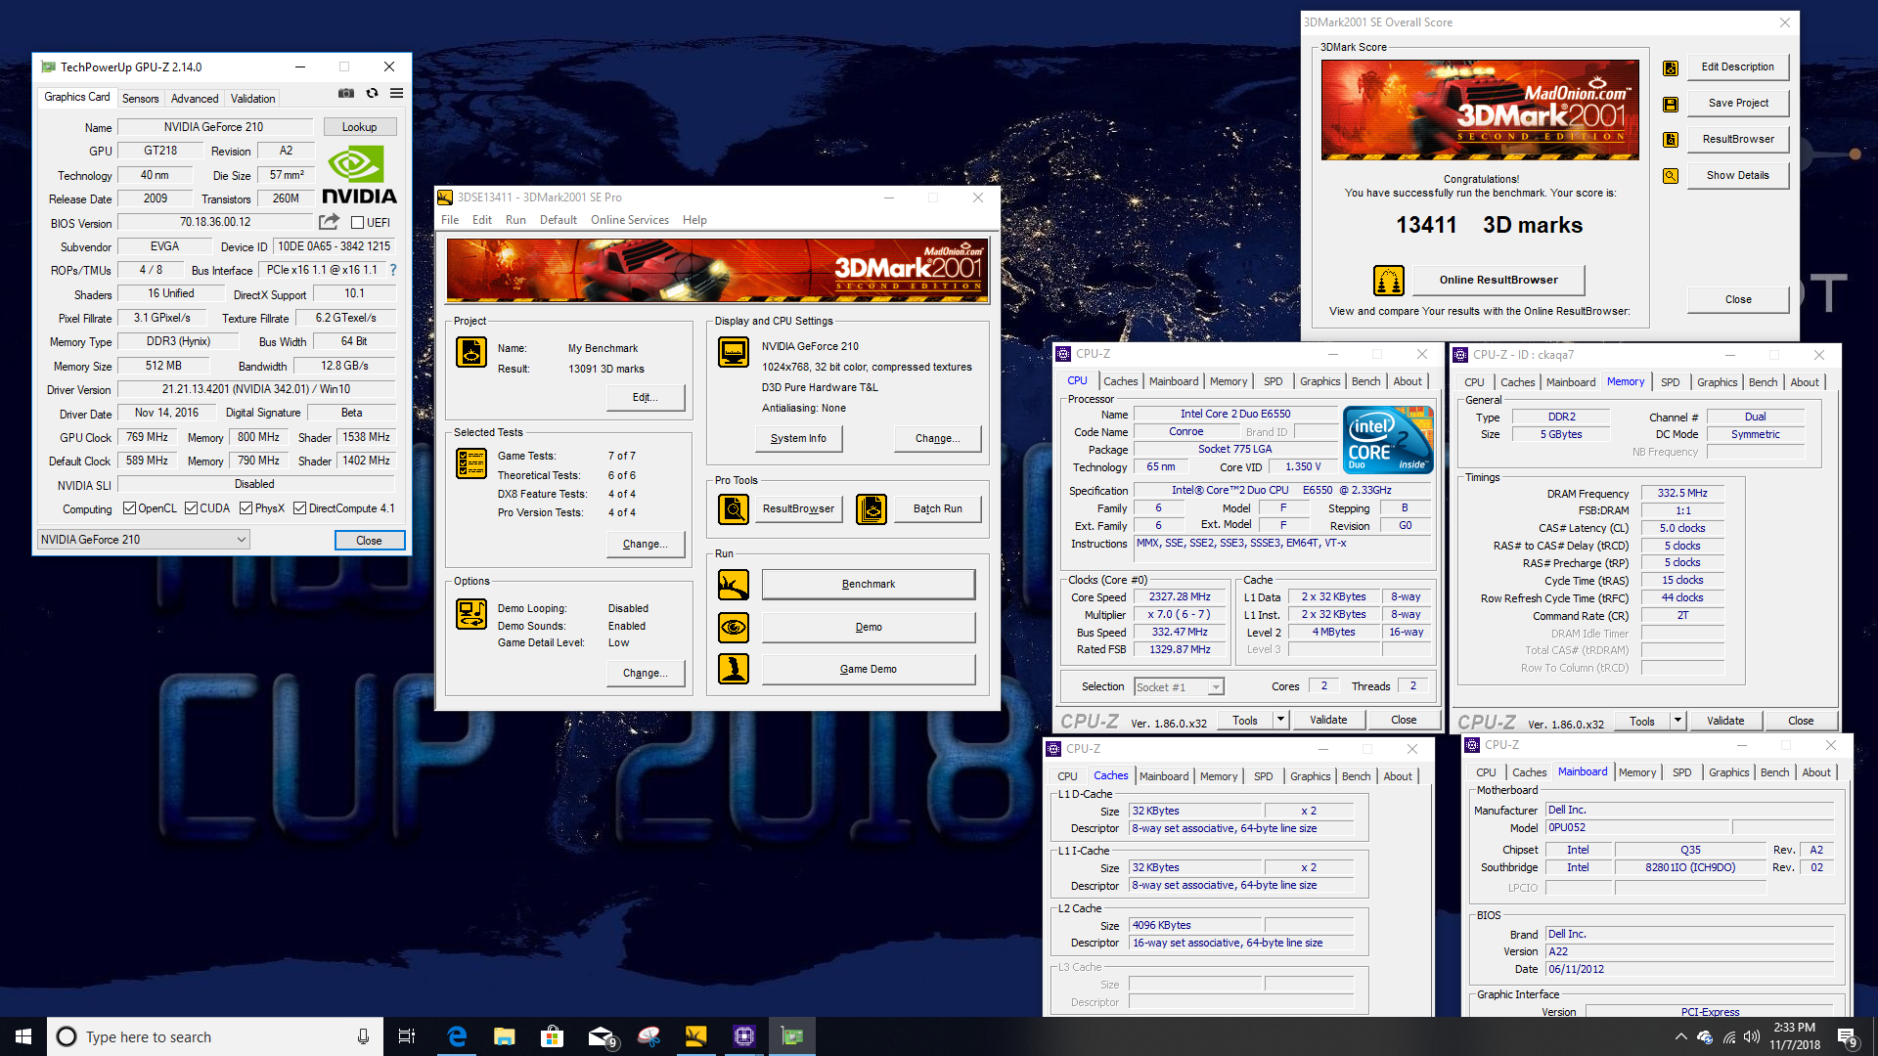Click the GPU-Z screenshot camera icon
The image size is (1878, 1056).
(346, 94)
